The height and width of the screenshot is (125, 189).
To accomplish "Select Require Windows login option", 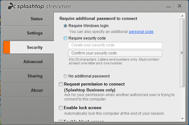I will point(65,26).
